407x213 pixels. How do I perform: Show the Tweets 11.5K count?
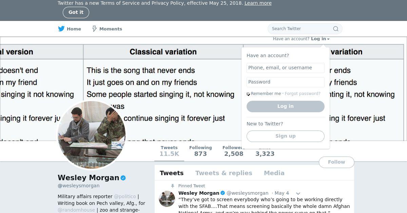169,151
